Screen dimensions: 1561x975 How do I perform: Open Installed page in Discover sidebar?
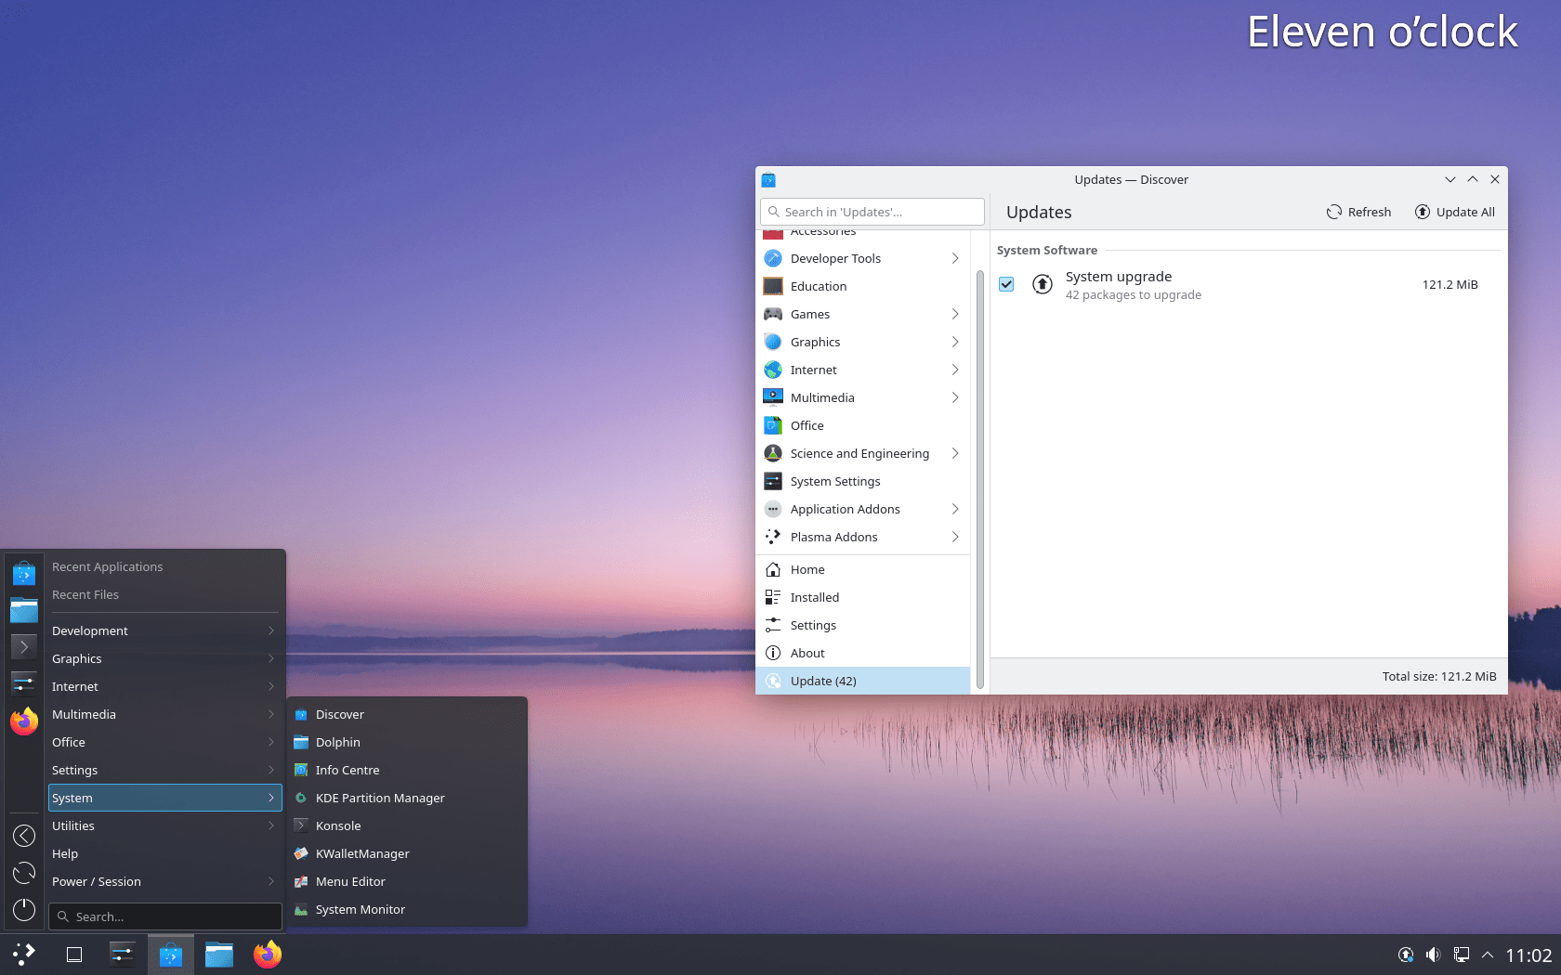point(863,597)
